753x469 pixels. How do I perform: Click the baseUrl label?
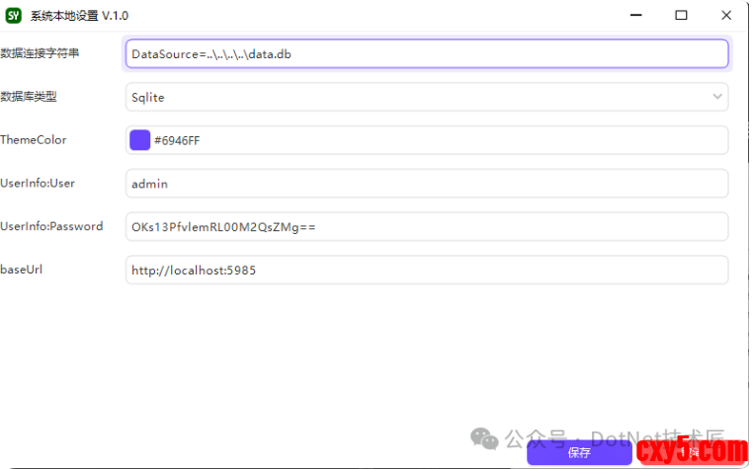click(21, 270)
